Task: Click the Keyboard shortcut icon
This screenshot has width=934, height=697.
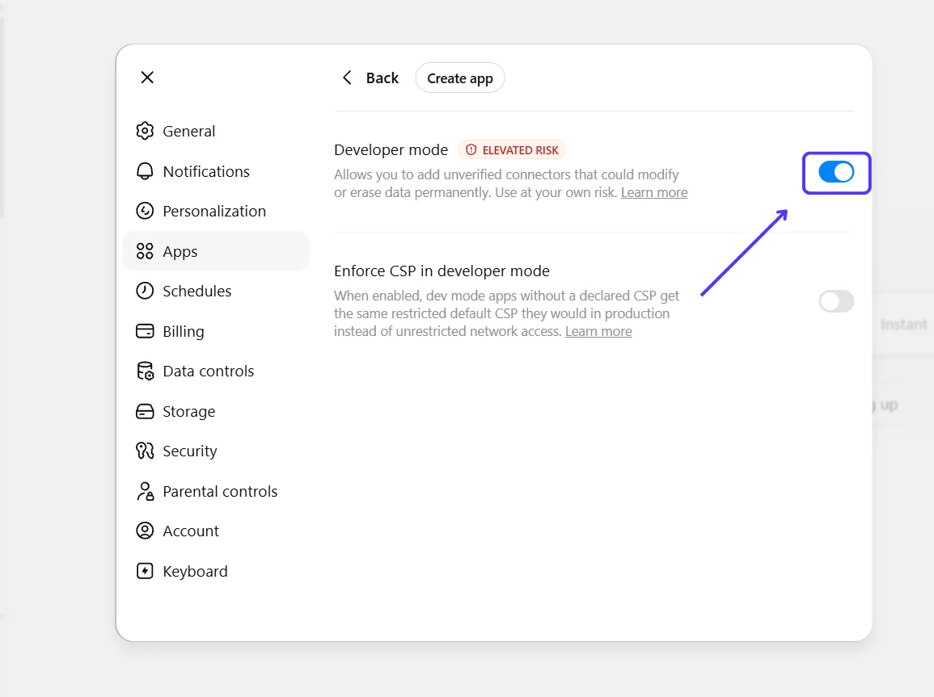Action: coord(145,571)
